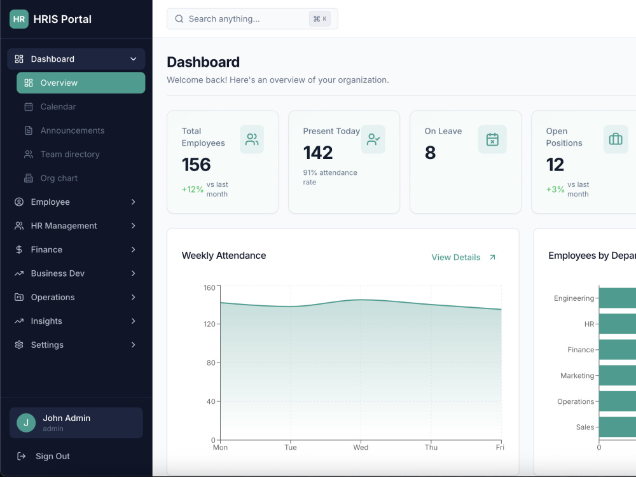Click the On Leave calendar-x icon
636x477 pixels.
(x=492, y=139)
